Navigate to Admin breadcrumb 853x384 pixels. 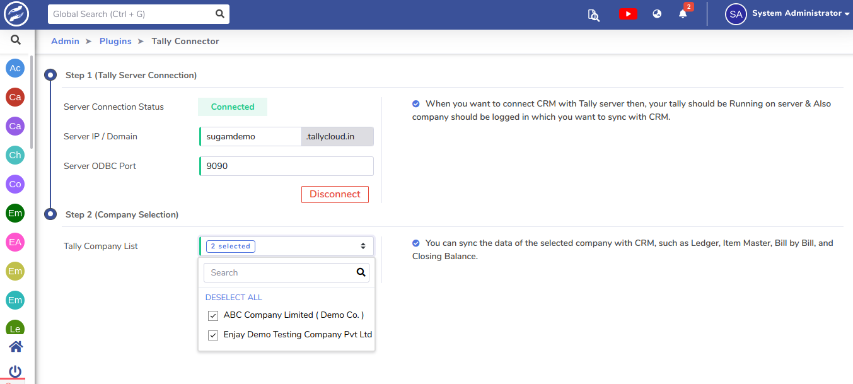point(65,41)
